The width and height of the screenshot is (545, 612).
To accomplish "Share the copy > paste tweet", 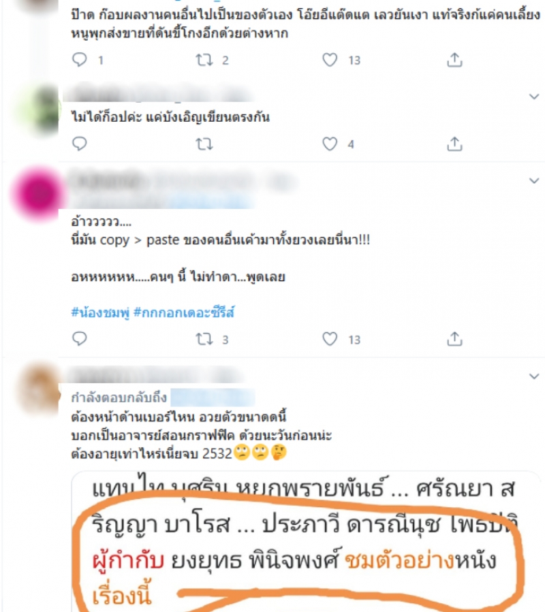I will (454, 338).
